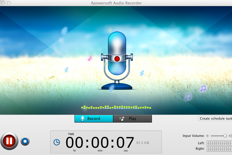232x155 pixels.
Task: Switch to the Record tab
Action: pyautogui.click(x=94, y=118)
